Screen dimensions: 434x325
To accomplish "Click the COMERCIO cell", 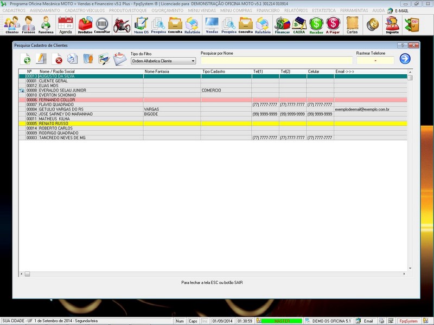I will coord(226,90).
